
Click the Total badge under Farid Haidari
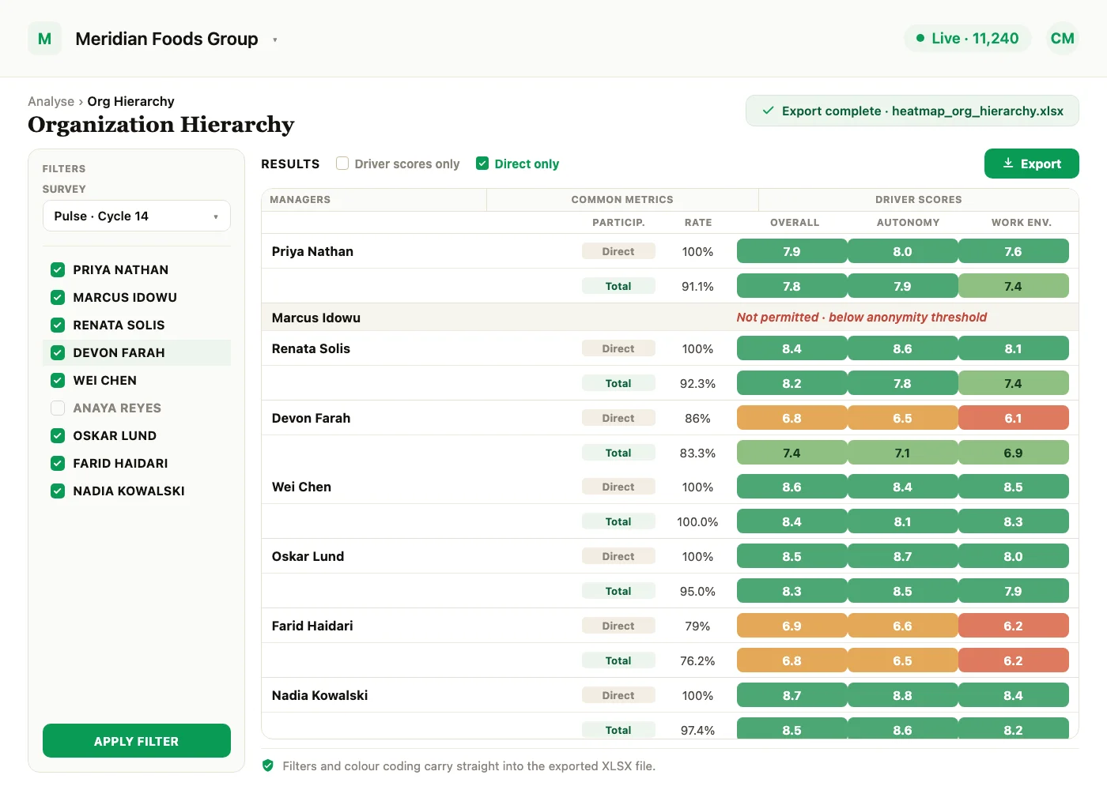click(618, 660)
